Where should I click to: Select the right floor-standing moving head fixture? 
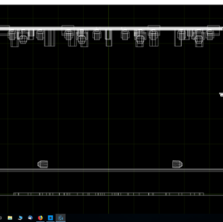click(177, 164)
